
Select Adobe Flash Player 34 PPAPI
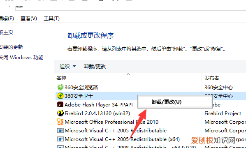coord(99,104)
